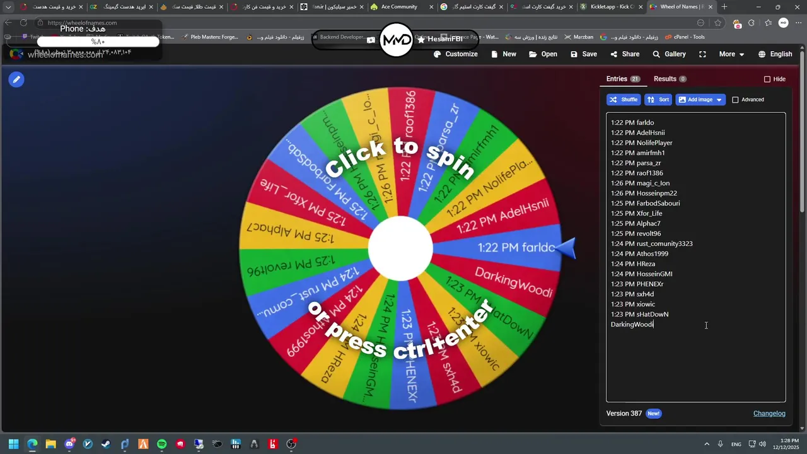The height and width of the screenshot is (454, 807).
Task: Click the ENG input language indicator
Action: pyautogui.click(x=736, y=444)
